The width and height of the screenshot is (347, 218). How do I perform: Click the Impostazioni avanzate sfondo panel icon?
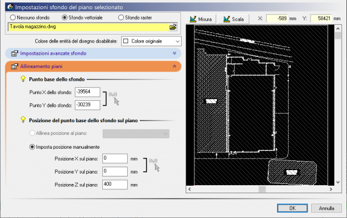point(14,54)
